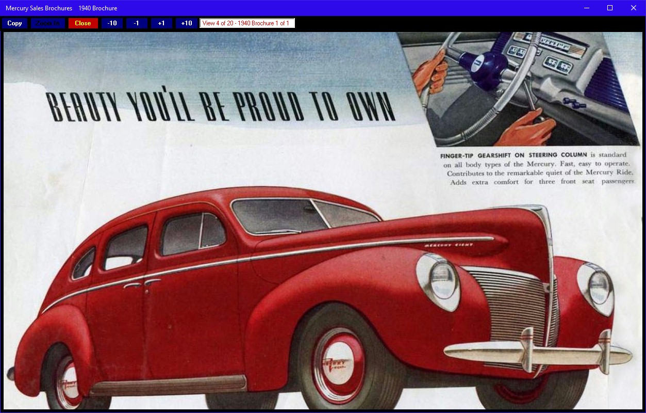Maximize the Mercury Sales Brochures window
Screen dimensions: 646x413
click(610, 8)
